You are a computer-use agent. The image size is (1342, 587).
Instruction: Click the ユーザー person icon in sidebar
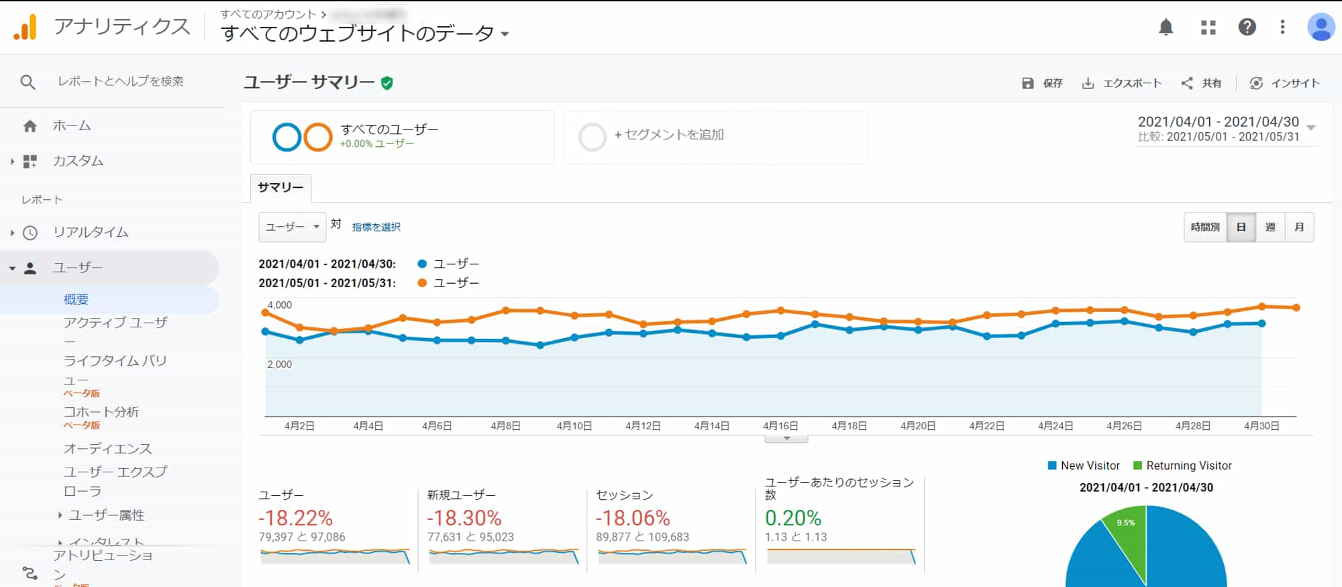30,268
